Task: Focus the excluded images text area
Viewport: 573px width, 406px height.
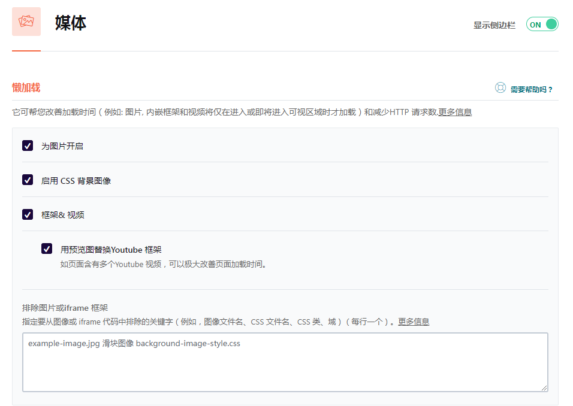Action: click(x=285, y=362)
